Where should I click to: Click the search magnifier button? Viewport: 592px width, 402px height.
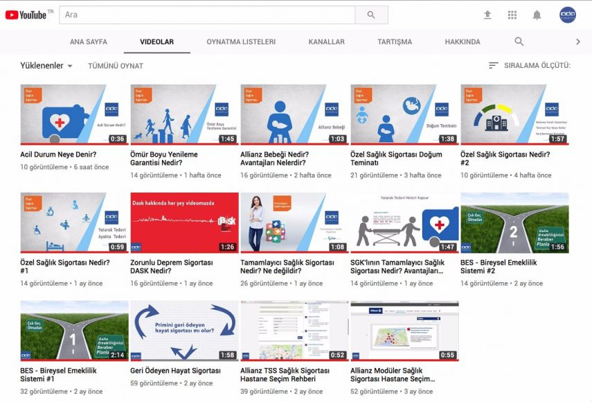[371, 15]
